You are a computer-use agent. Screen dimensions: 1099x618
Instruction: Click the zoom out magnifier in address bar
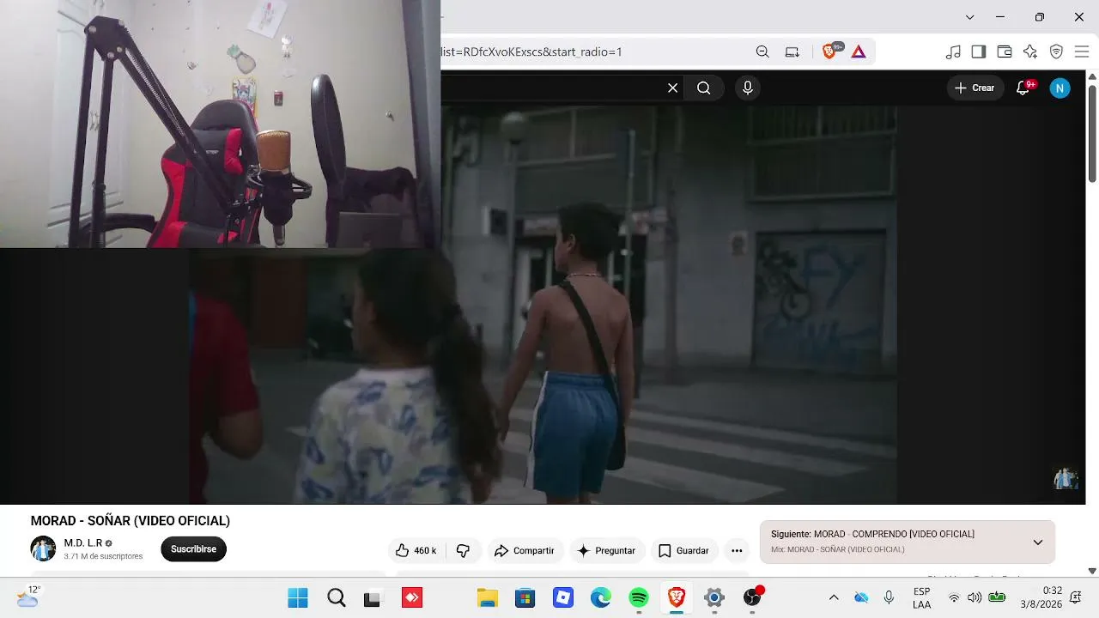point(762,51)
